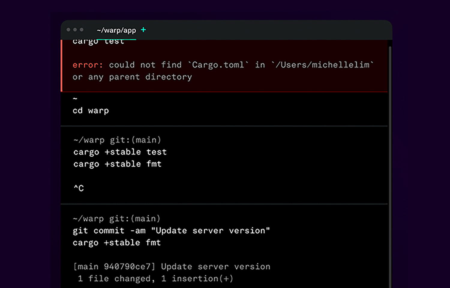Open a new tab with the plus icon
The height and width of the screenshot is (288, 450).
pyautogui.click(x=143, y=30)
